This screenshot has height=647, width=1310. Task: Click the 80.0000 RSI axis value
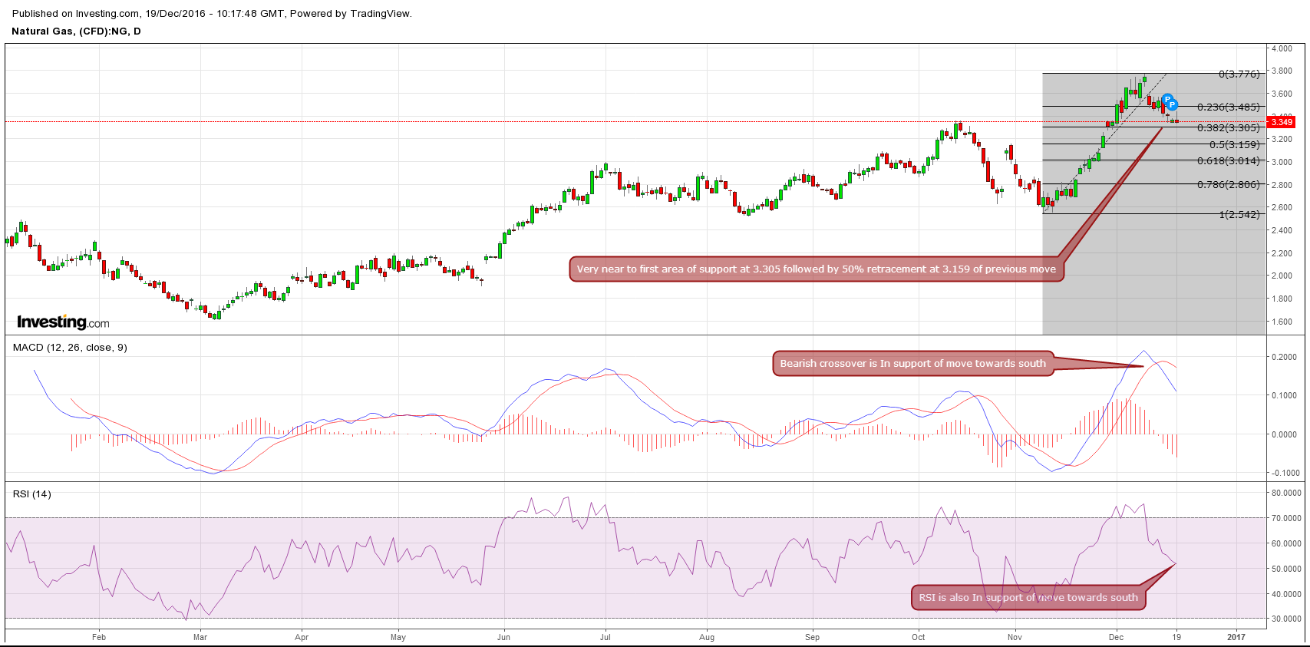pyautogui.click(x=1286, y=494)
